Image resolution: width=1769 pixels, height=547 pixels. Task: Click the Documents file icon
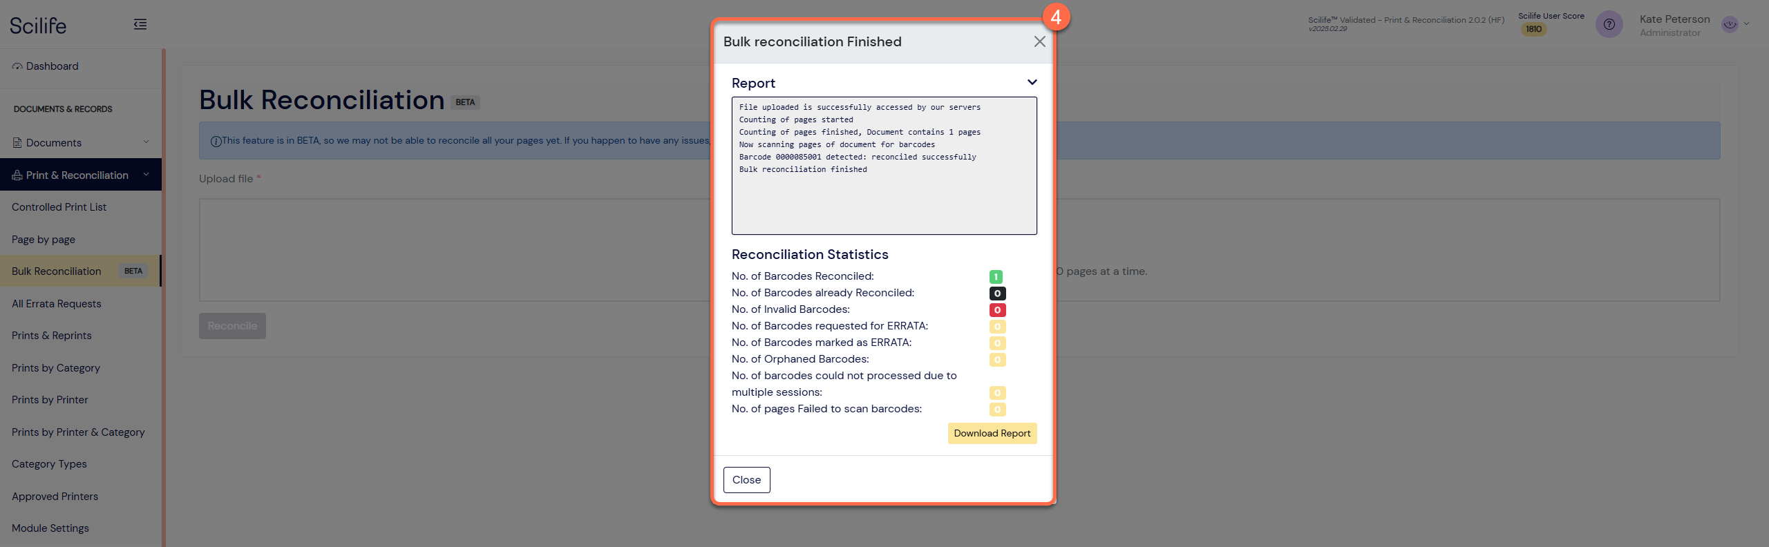tap(17, 143)
